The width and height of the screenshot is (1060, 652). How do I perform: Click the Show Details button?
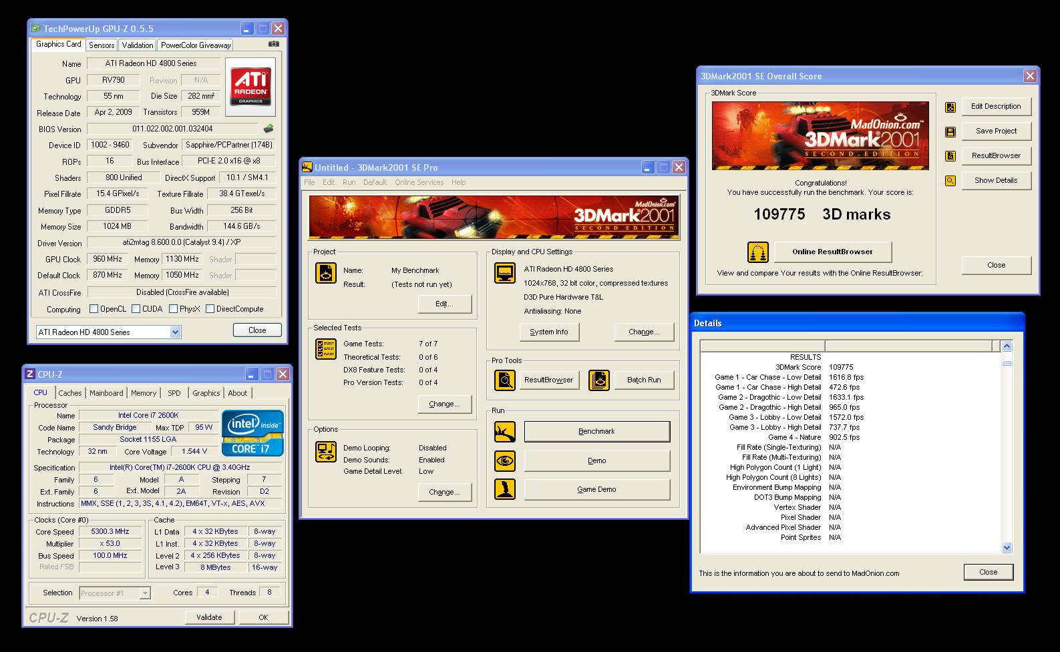(996, 181)
